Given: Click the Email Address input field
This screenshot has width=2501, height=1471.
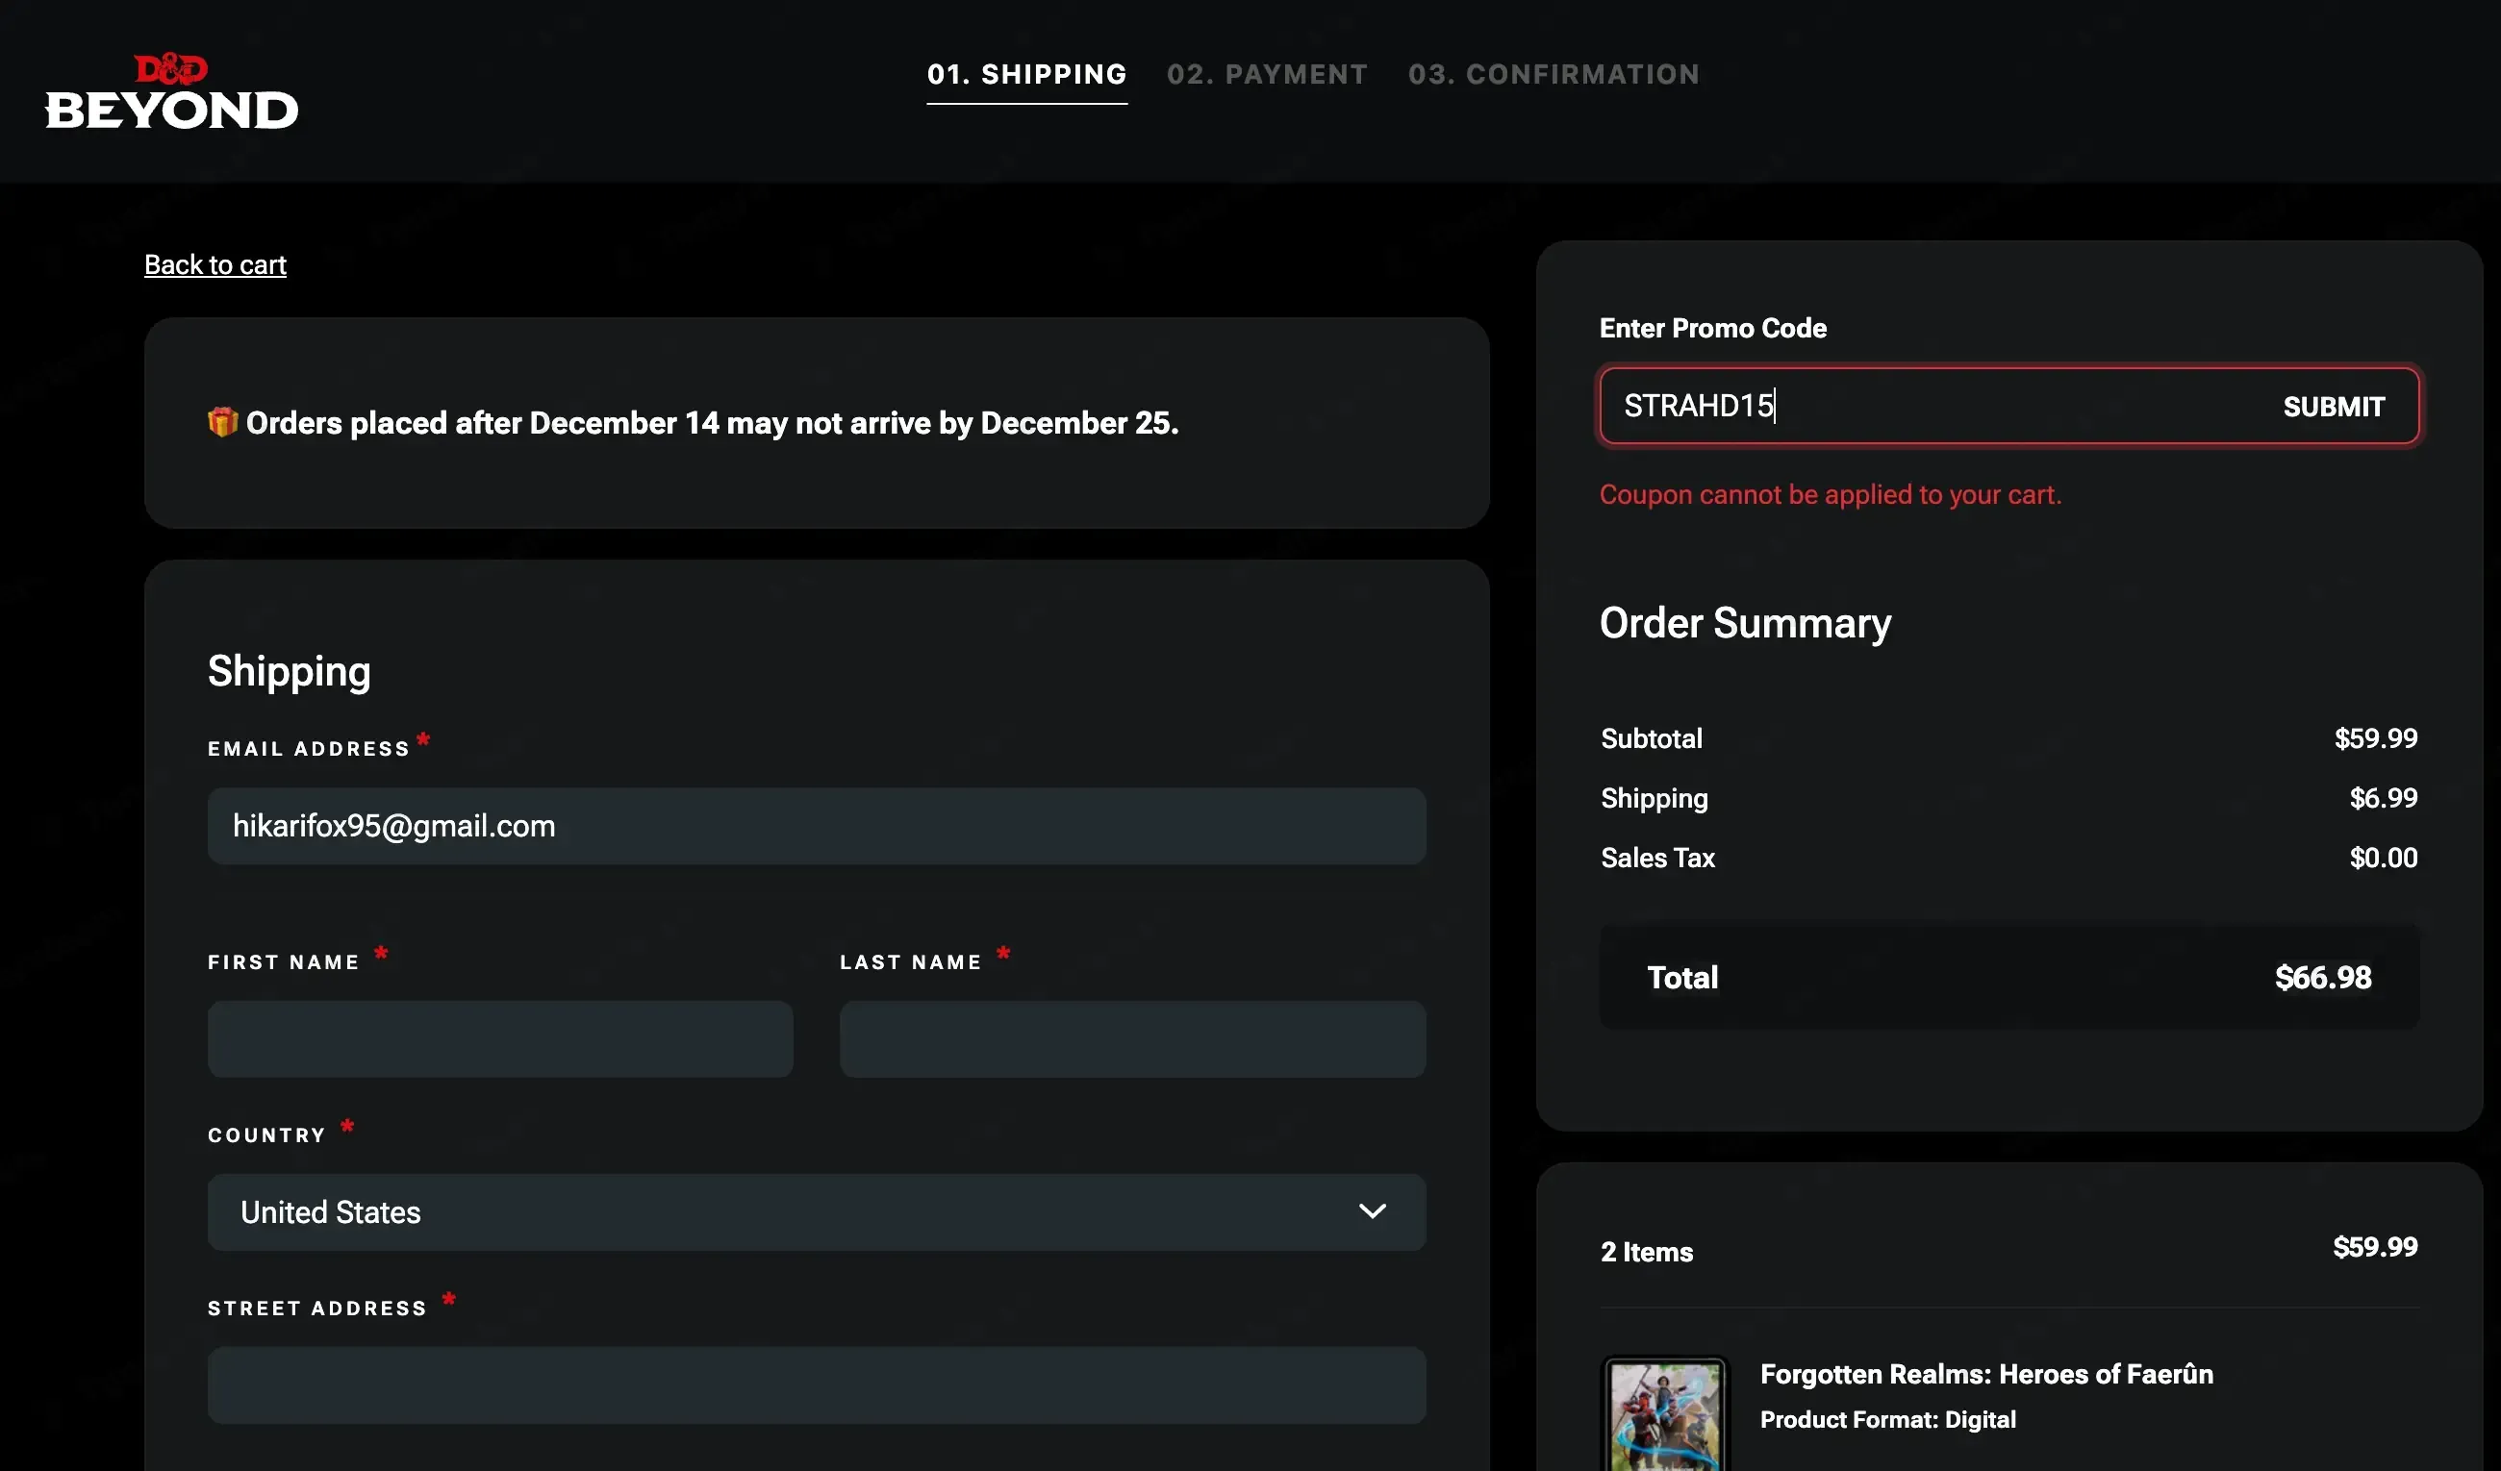Looking at the screenshot, I should [x=816, y=826].
